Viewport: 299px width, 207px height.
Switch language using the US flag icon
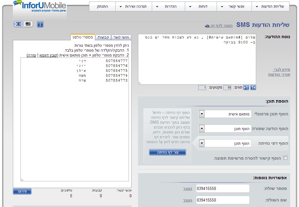coord(28,24)
